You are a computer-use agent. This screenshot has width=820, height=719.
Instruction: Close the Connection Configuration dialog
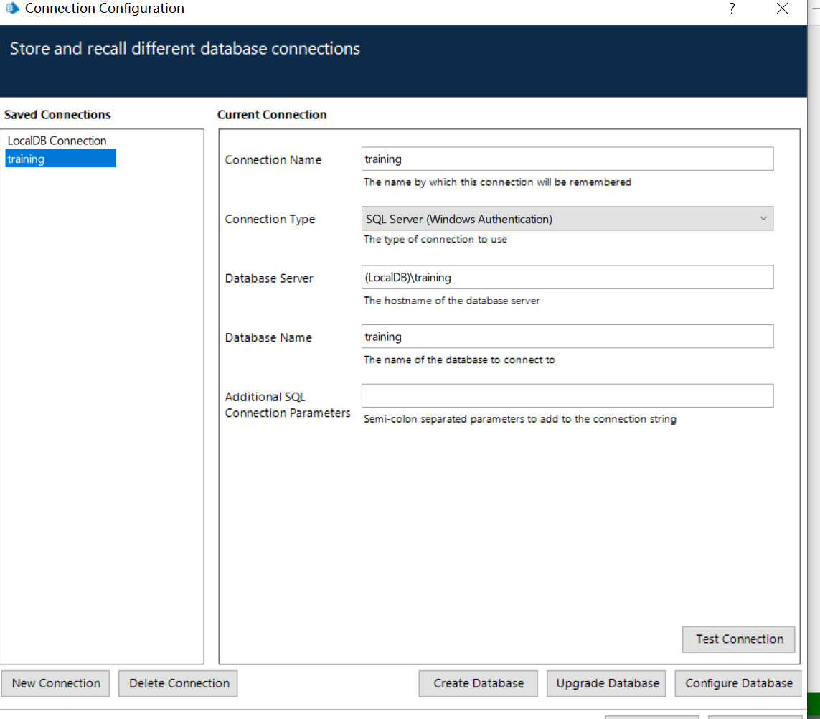pos(782,9)
